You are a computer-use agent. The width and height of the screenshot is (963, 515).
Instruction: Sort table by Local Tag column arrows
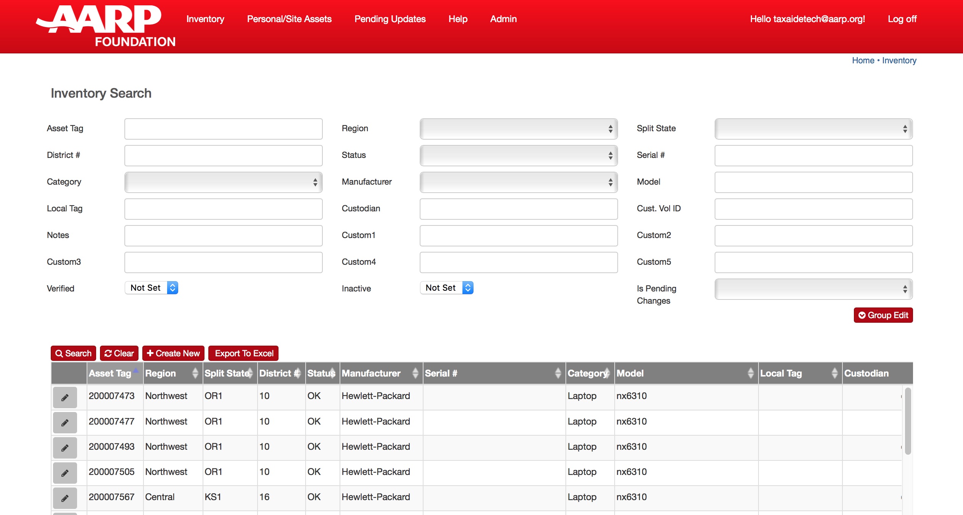(x=834, y=373)
